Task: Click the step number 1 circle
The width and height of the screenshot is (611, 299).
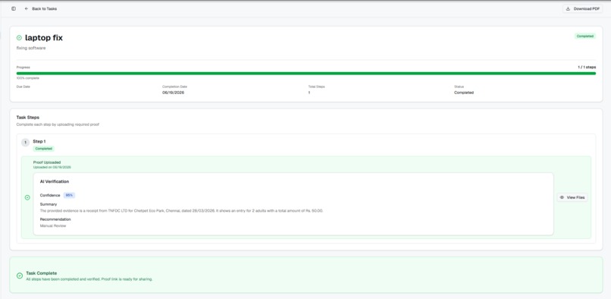Action: click(25, 143)
